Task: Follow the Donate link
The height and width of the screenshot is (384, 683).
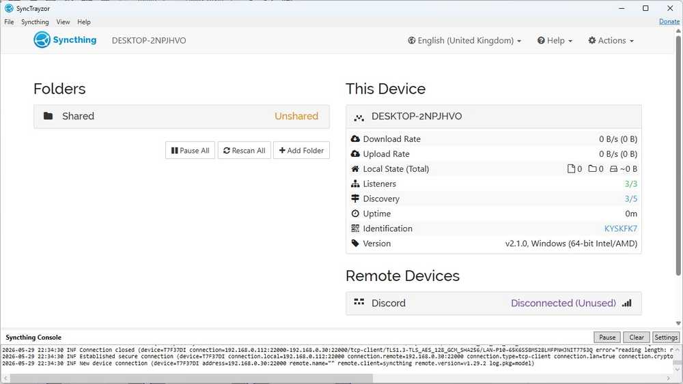Action: [669, 21]
